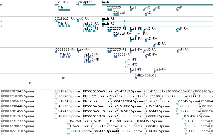Select the LysE-PA protein label
Screen dimensions: 213x135
coord(160,69)
